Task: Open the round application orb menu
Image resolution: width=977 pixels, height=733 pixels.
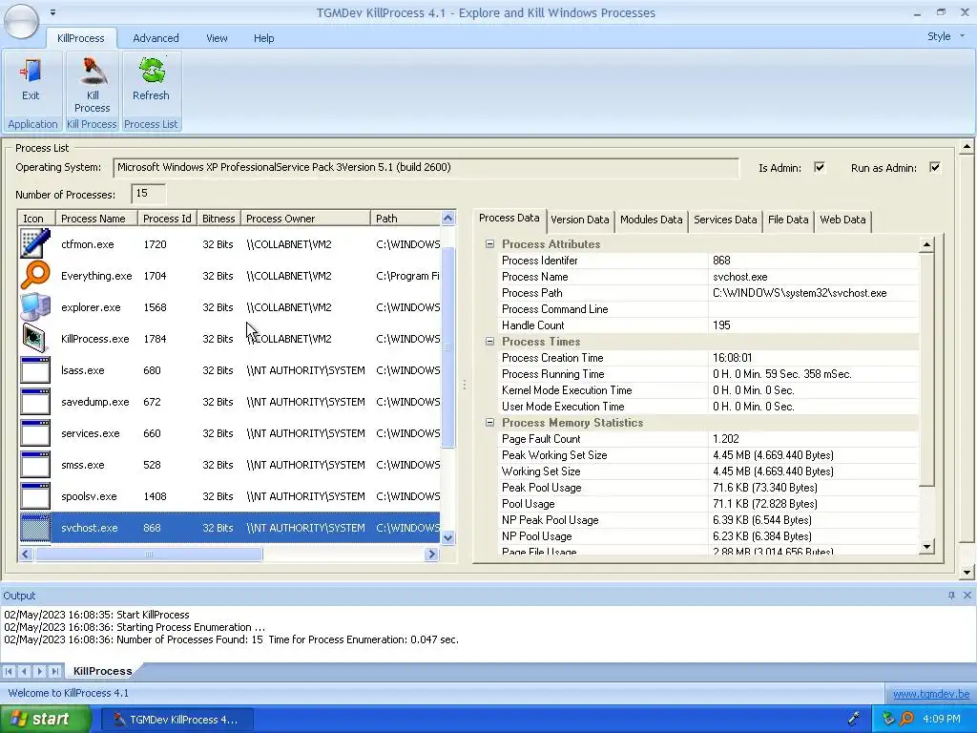Action: coord(21,21)
